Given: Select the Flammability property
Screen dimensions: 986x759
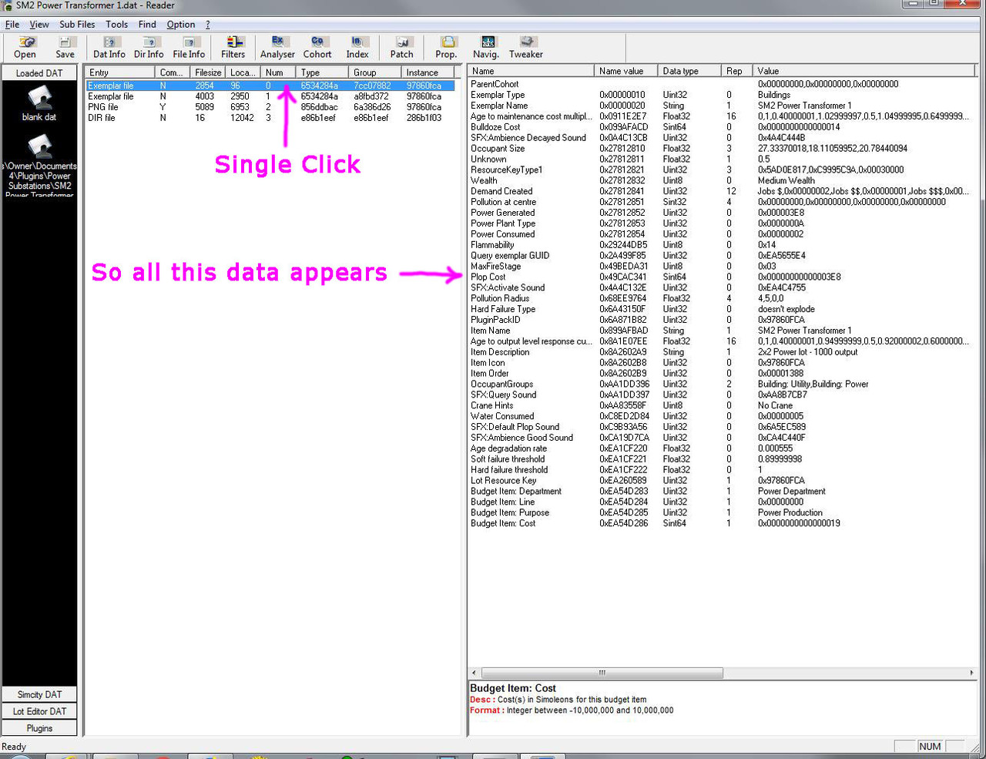Looking at the screenshot, I should click(x=723, y=245).
